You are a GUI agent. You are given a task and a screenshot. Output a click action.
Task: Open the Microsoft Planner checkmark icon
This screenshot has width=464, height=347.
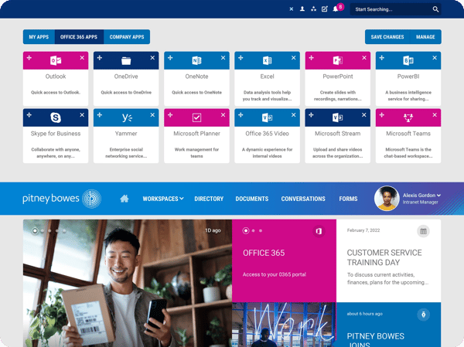click(x=196, y=117)
